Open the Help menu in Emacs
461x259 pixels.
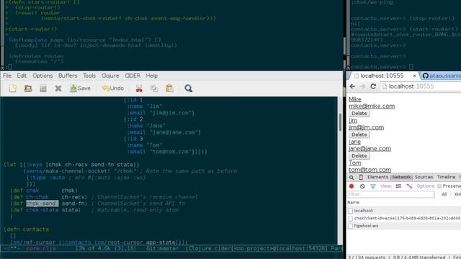152,76
